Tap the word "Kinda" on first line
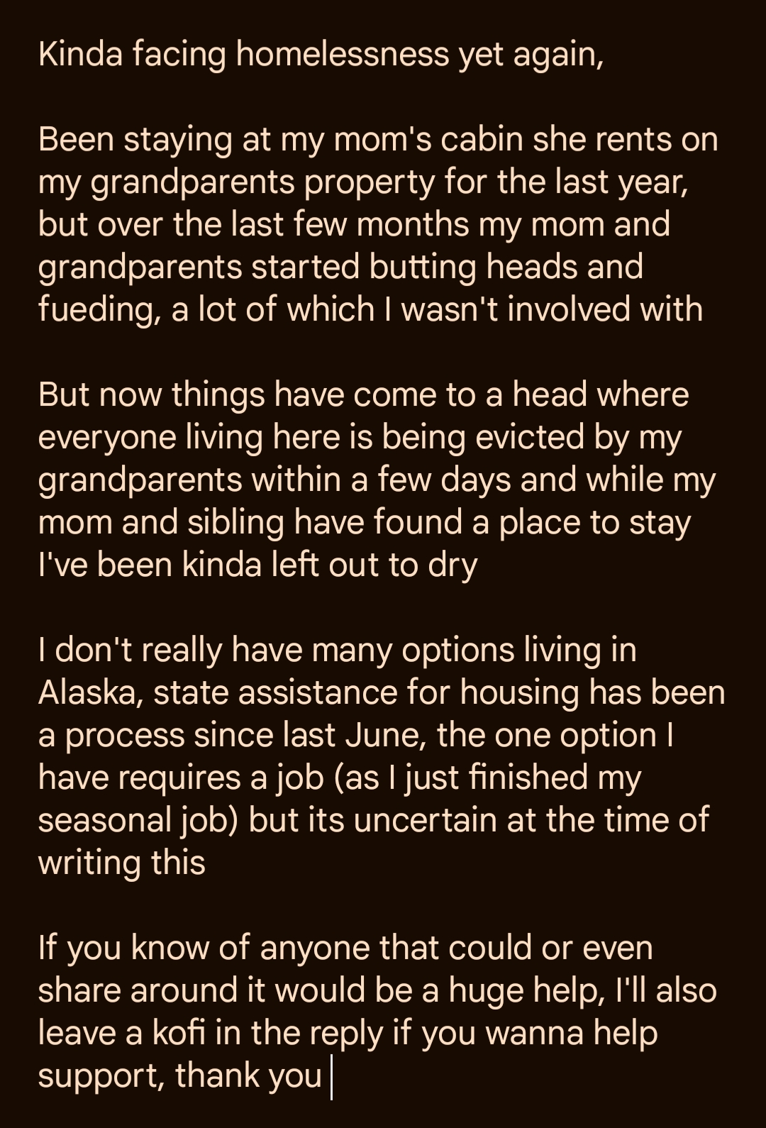Screen dimensions: 766x1128 81,54
